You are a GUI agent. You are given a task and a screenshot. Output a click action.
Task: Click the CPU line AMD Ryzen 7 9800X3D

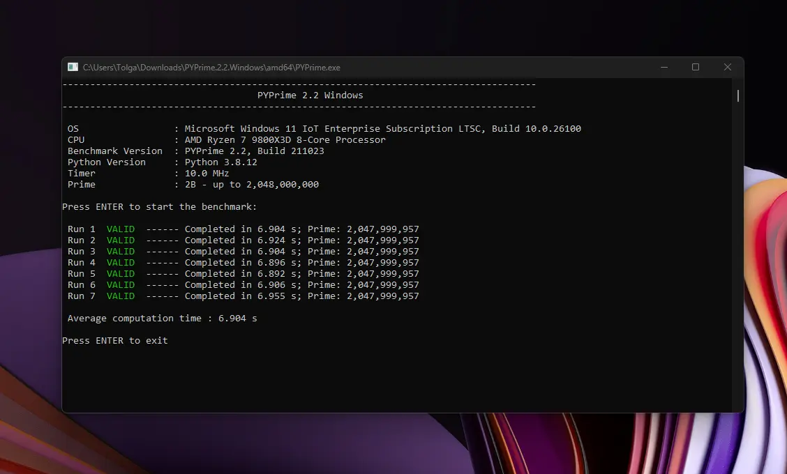point(227,140)
